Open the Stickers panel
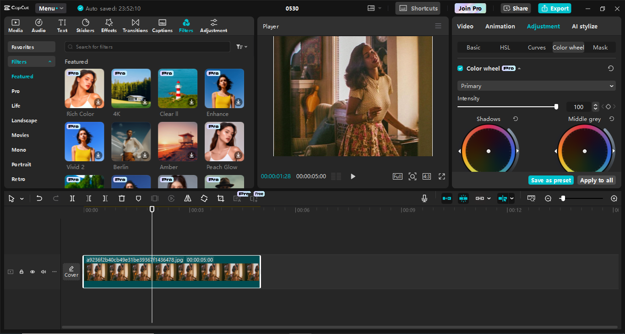 [85, 25]
